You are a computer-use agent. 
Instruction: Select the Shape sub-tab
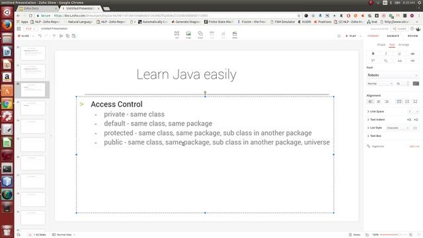[381, 45]
